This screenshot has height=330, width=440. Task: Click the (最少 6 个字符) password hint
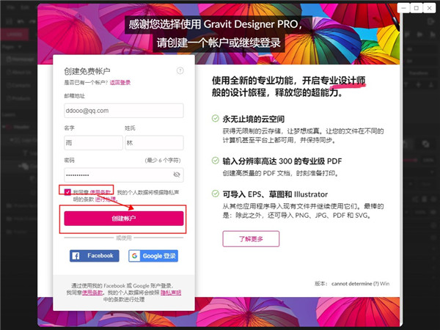point(163,160)
